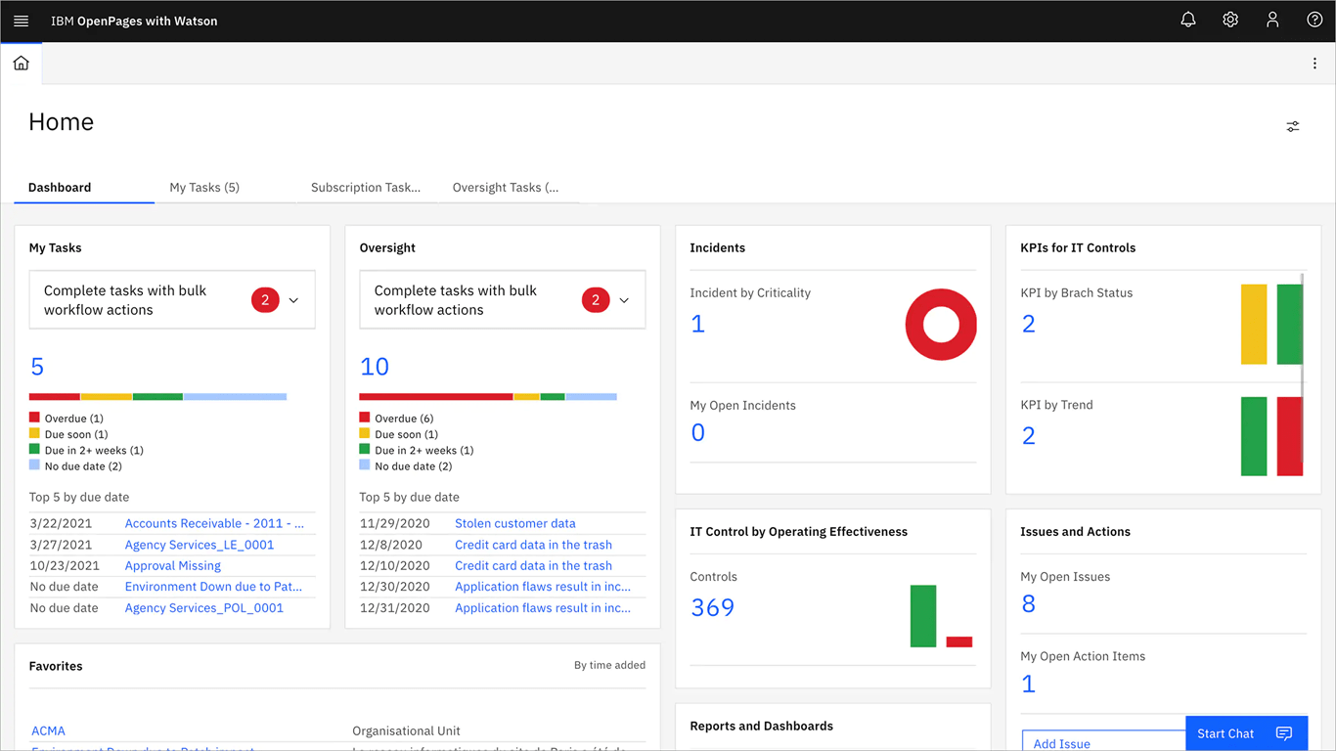Open dashboard customization with the sliders icon
This screenshot has height=751, width=1336.
[x=1292, y=126]
